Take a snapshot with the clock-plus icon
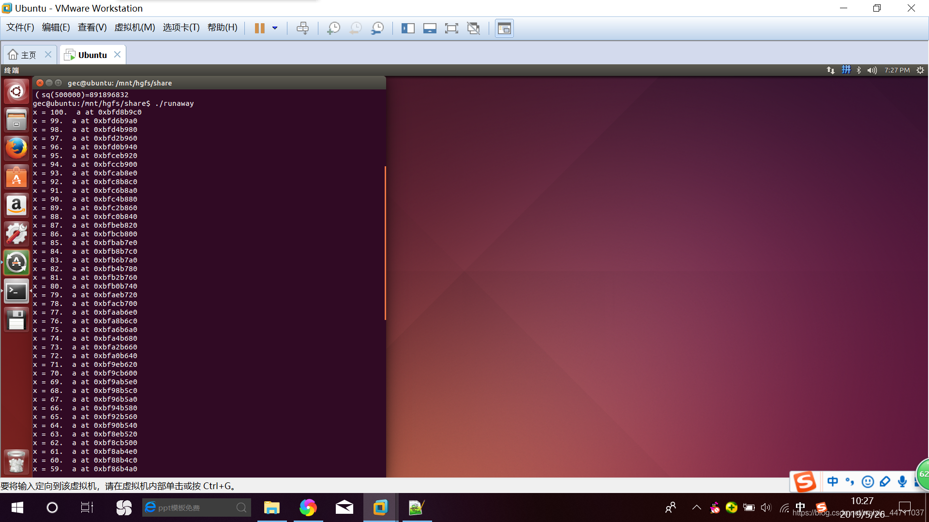 (x=333, y=28)
